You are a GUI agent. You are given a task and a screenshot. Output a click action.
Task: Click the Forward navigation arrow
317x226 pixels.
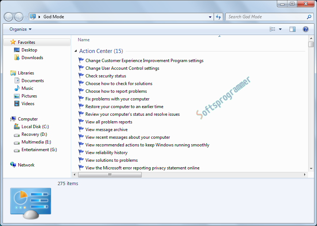pyautogui.click(x=18, y=16)
